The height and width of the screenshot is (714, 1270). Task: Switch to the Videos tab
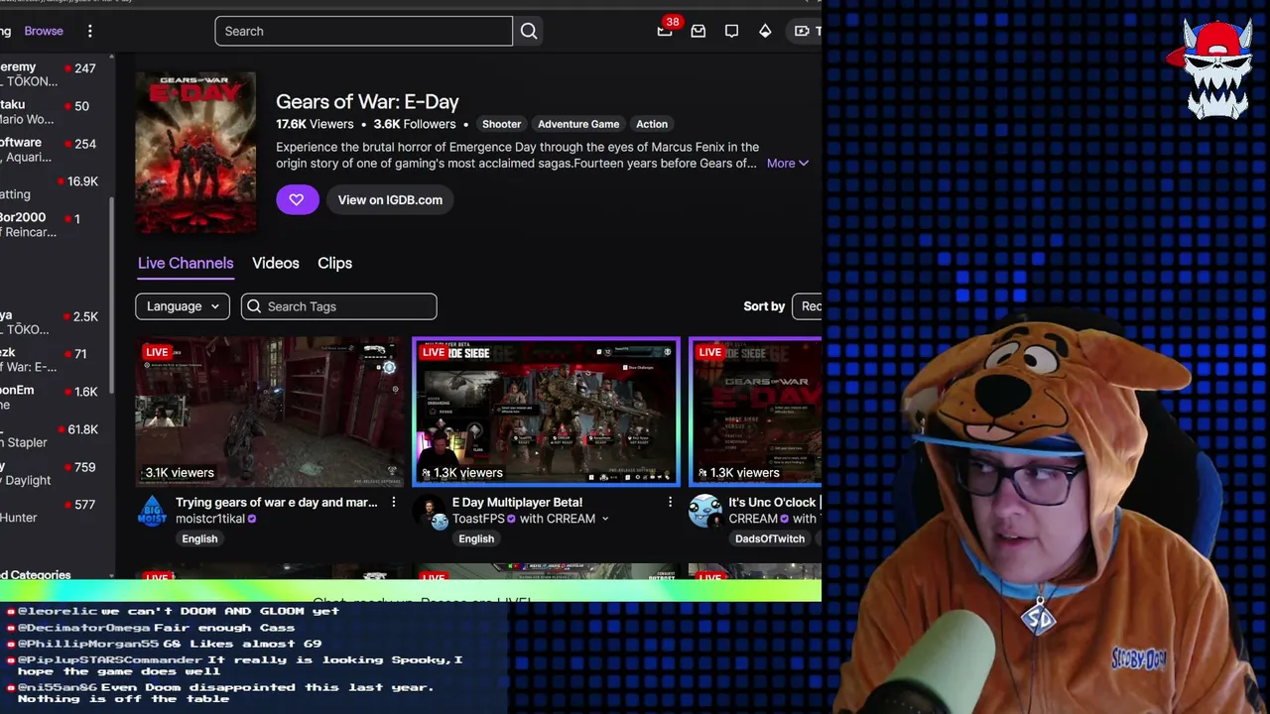pyautogui.click(x=276, y=263)
